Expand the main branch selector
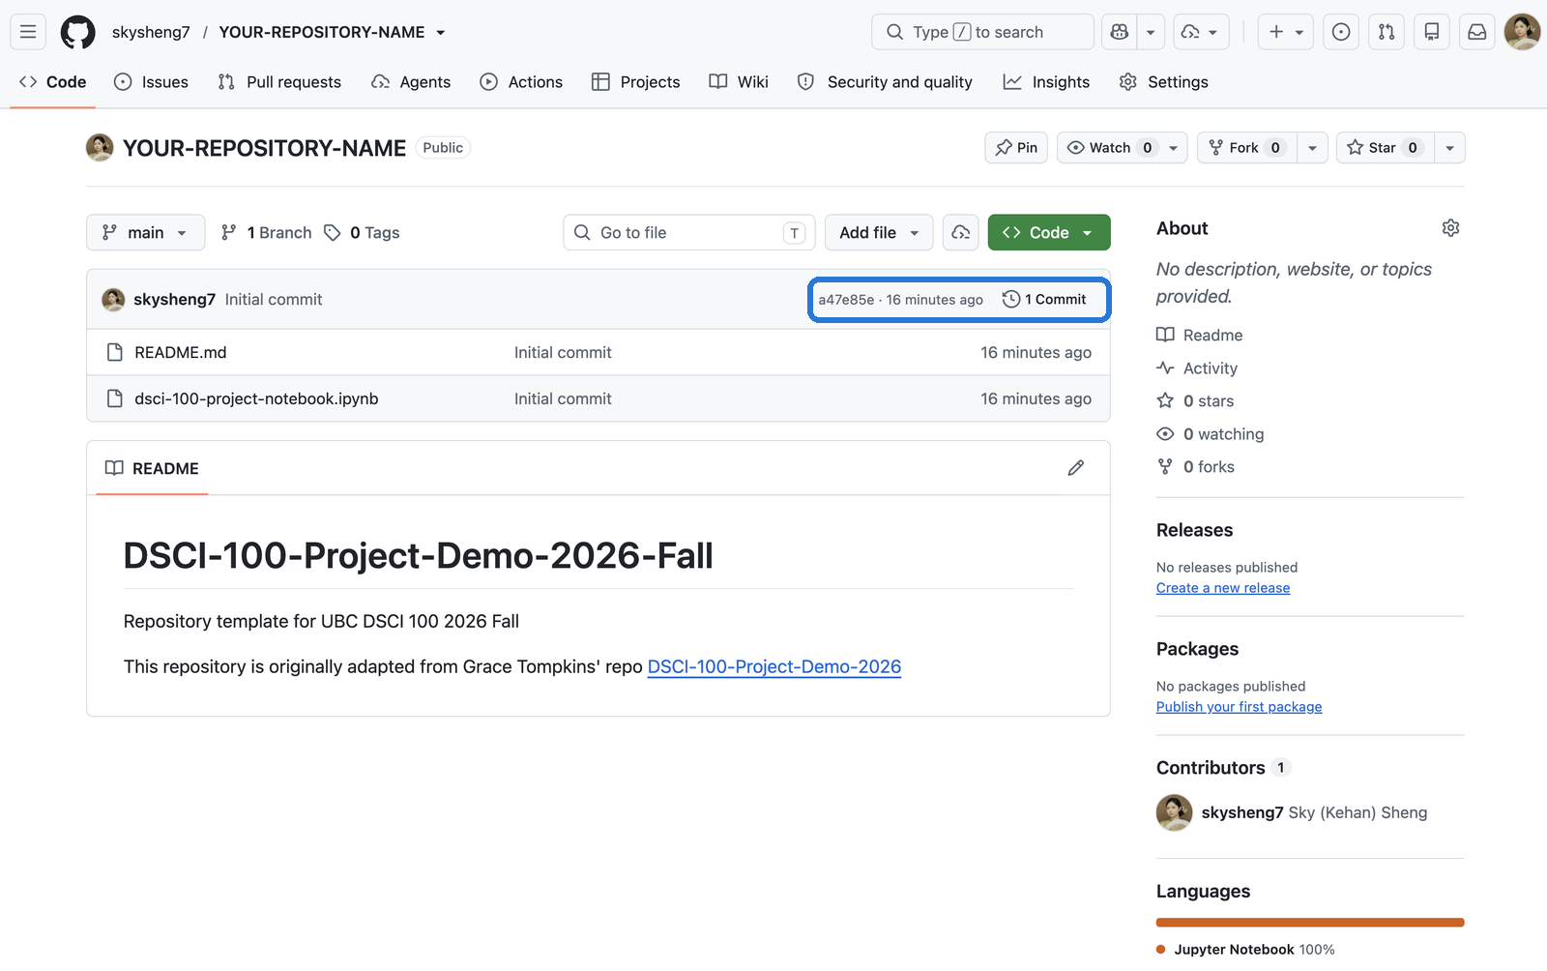 tap(146, 232)
